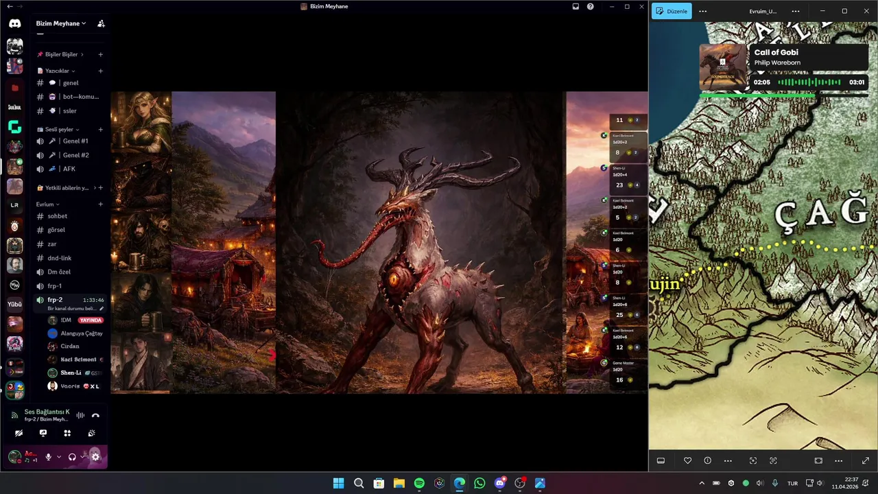Open Bizim Meyhane server menu dropdown

(61, 23)
